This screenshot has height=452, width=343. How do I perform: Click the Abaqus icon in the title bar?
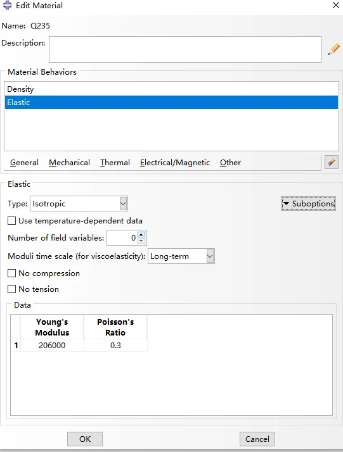(7, 5)
